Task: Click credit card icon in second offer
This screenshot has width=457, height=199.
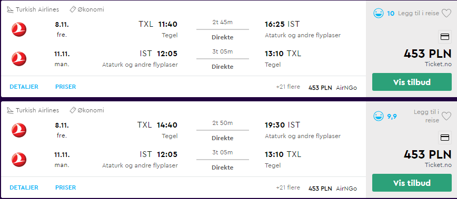Action: coord(445,138)
